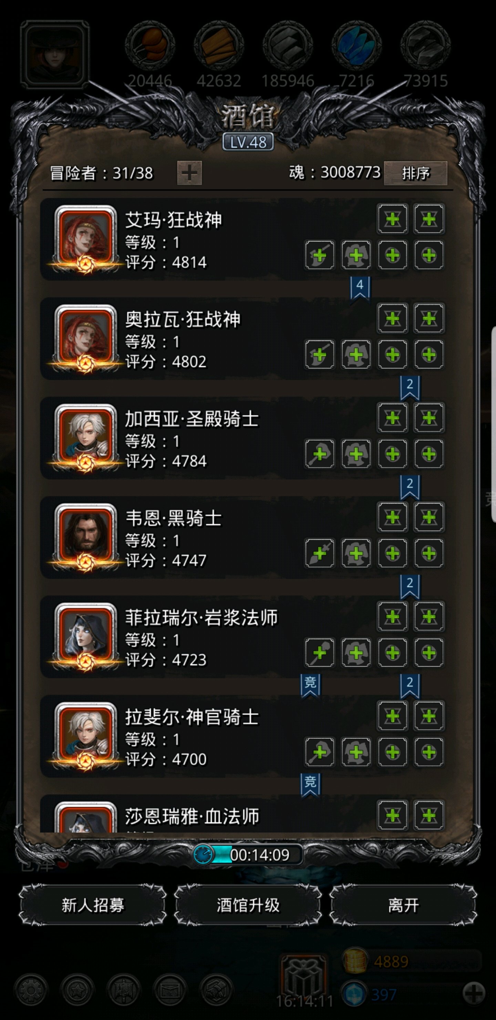Add the last accessory to 拉斐尔·神官骑士

pyautogui.click(x=429, y=752)
